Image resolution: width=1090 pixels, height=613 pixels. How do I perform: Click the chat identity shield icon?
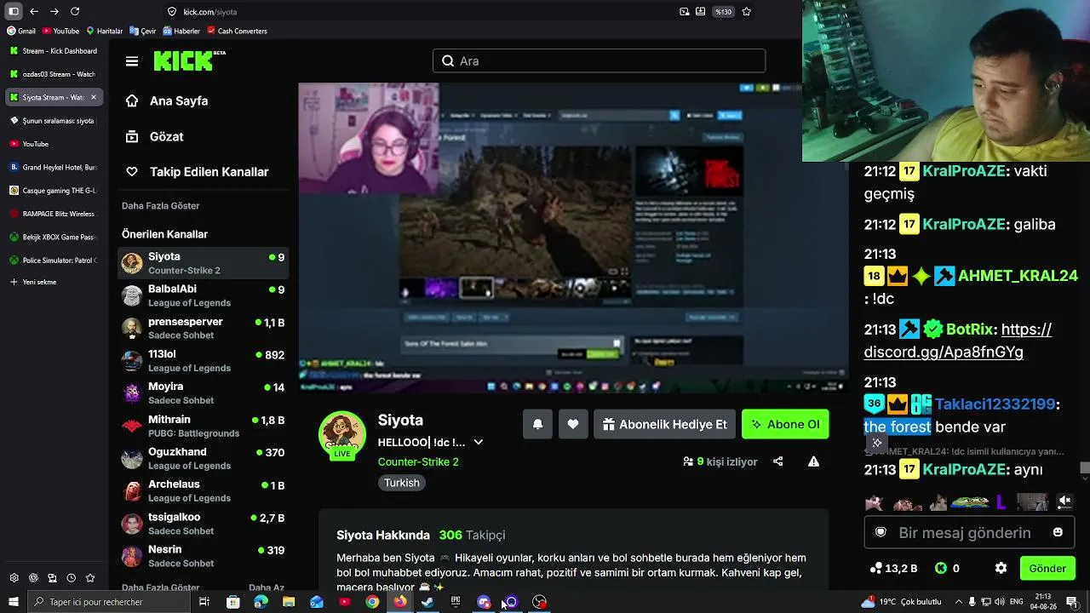881,532
